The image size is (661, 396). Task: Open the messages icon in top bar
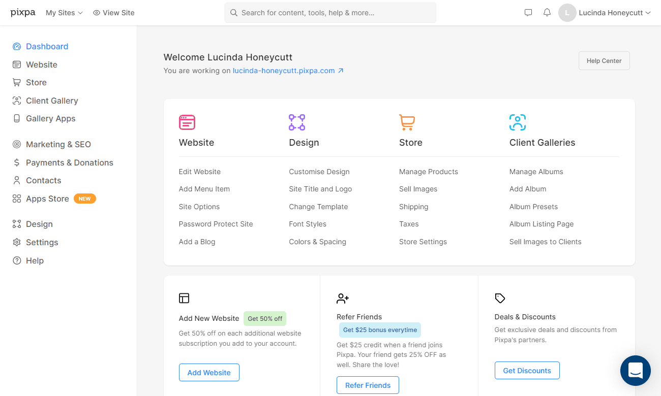pos(528,13)
